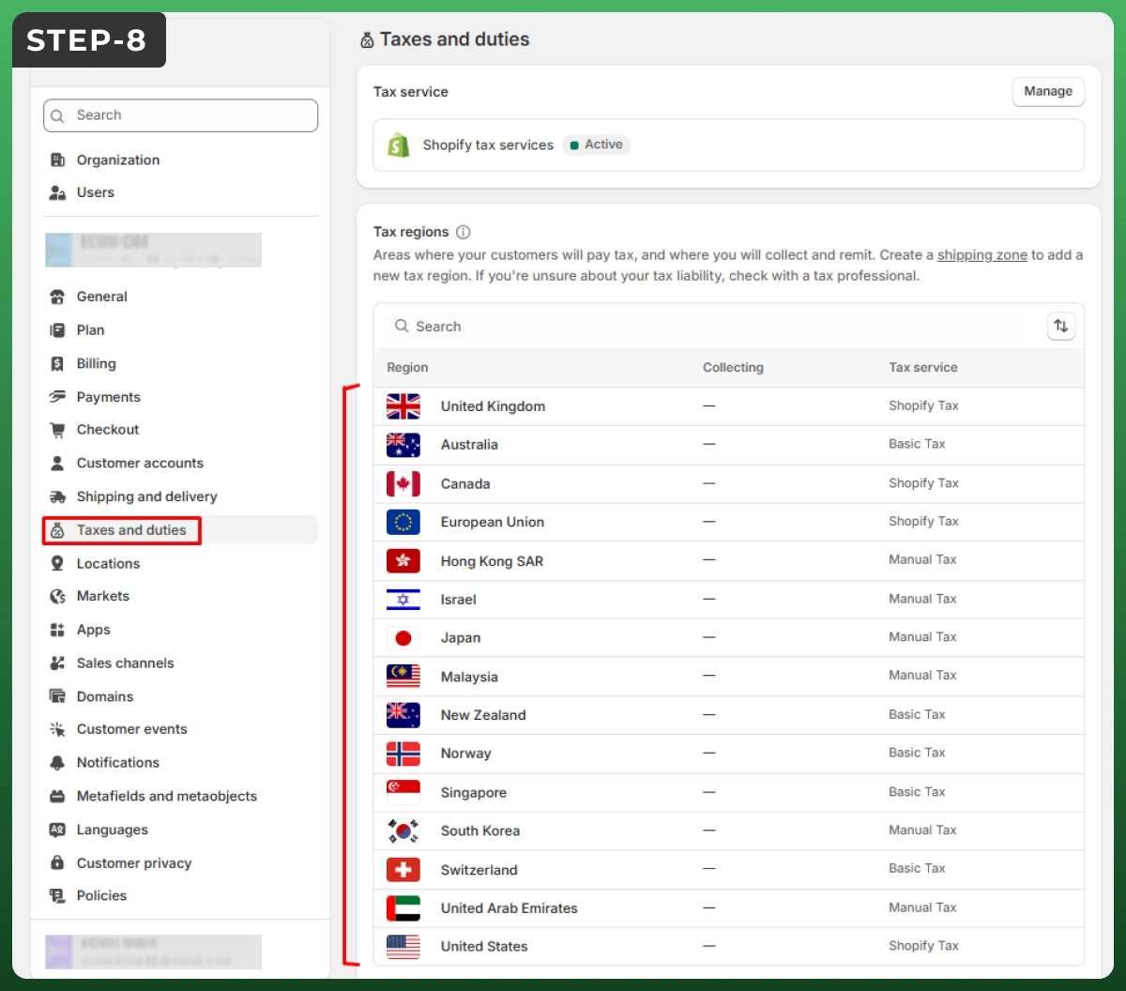The image size is (1126, 991).
Task: Click the Region column header
Action: click(407, 368)
